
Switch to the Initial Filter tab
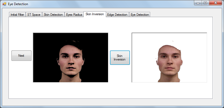(x=17, y=15)
